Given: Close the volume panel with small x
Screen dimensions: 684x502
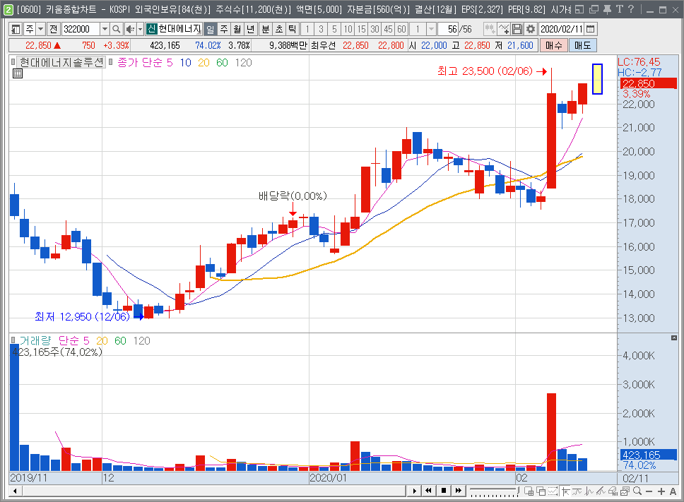Looking at the screenshot, I should (x=674, y=337).
